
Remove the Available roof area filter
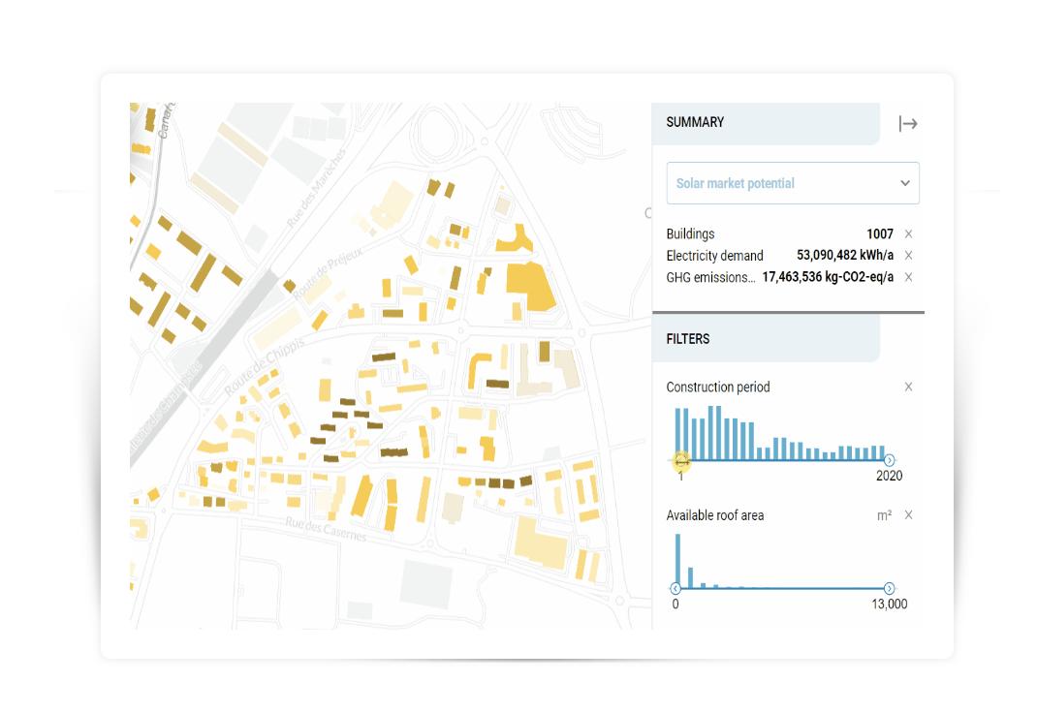908,515
